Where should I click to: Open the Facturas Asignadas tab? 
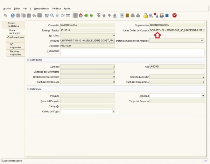click(15, 53)
